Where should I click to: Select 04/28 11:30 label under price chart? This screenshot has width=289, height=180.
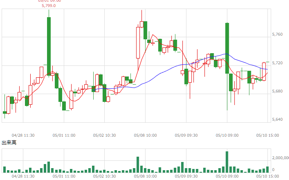[x=23, y=135]
